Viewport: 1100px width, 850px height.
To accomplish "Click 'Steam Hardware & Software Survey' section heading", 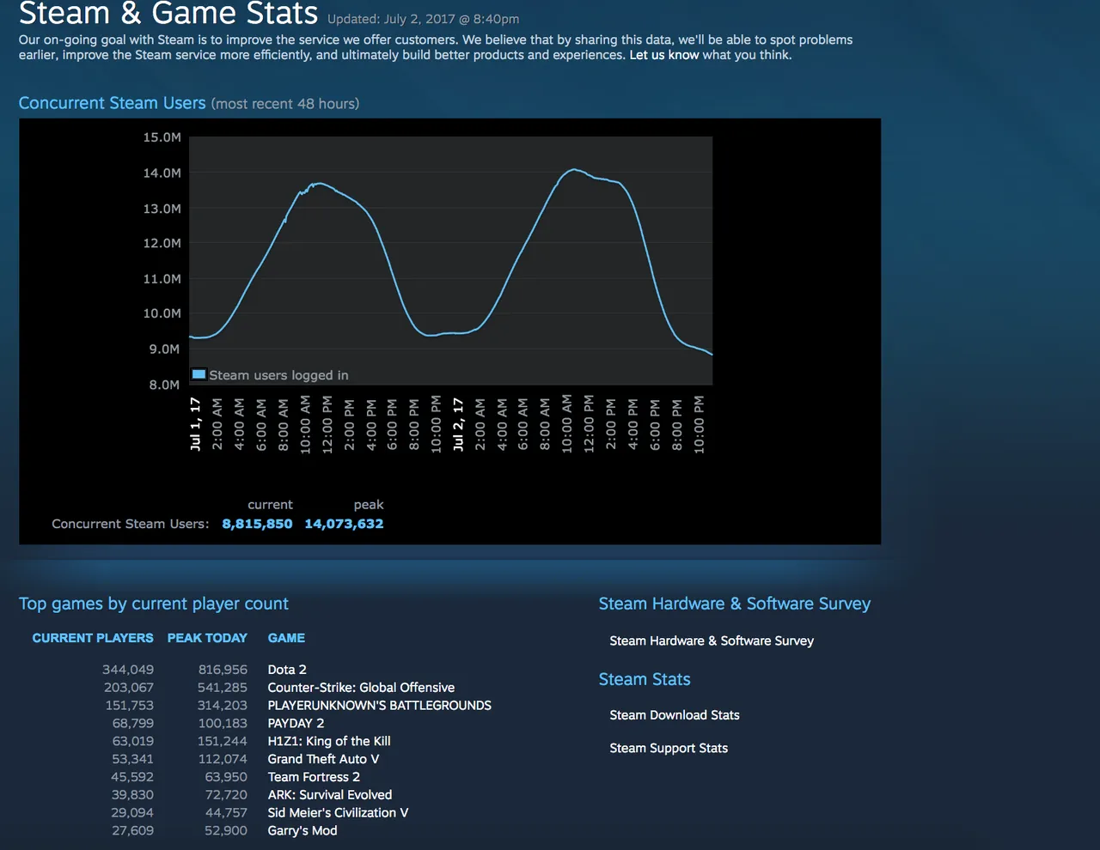I will (735, 604).
